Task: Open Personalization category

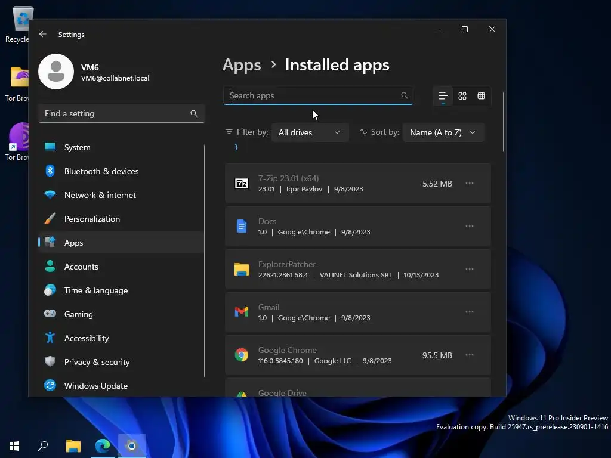Action: click(x=121, y=219)
